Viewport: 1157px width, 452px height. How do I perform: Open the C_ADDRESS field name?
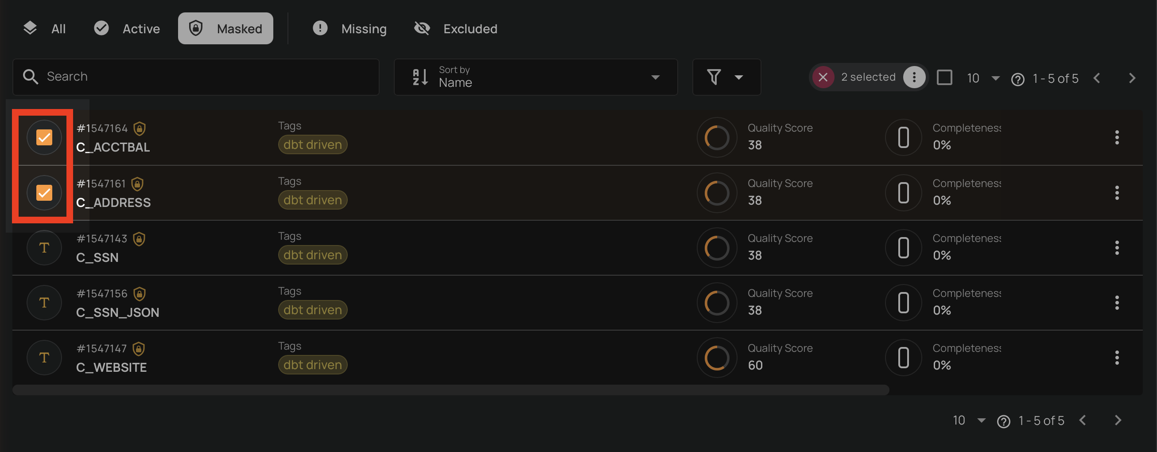(x=114, y=203)
